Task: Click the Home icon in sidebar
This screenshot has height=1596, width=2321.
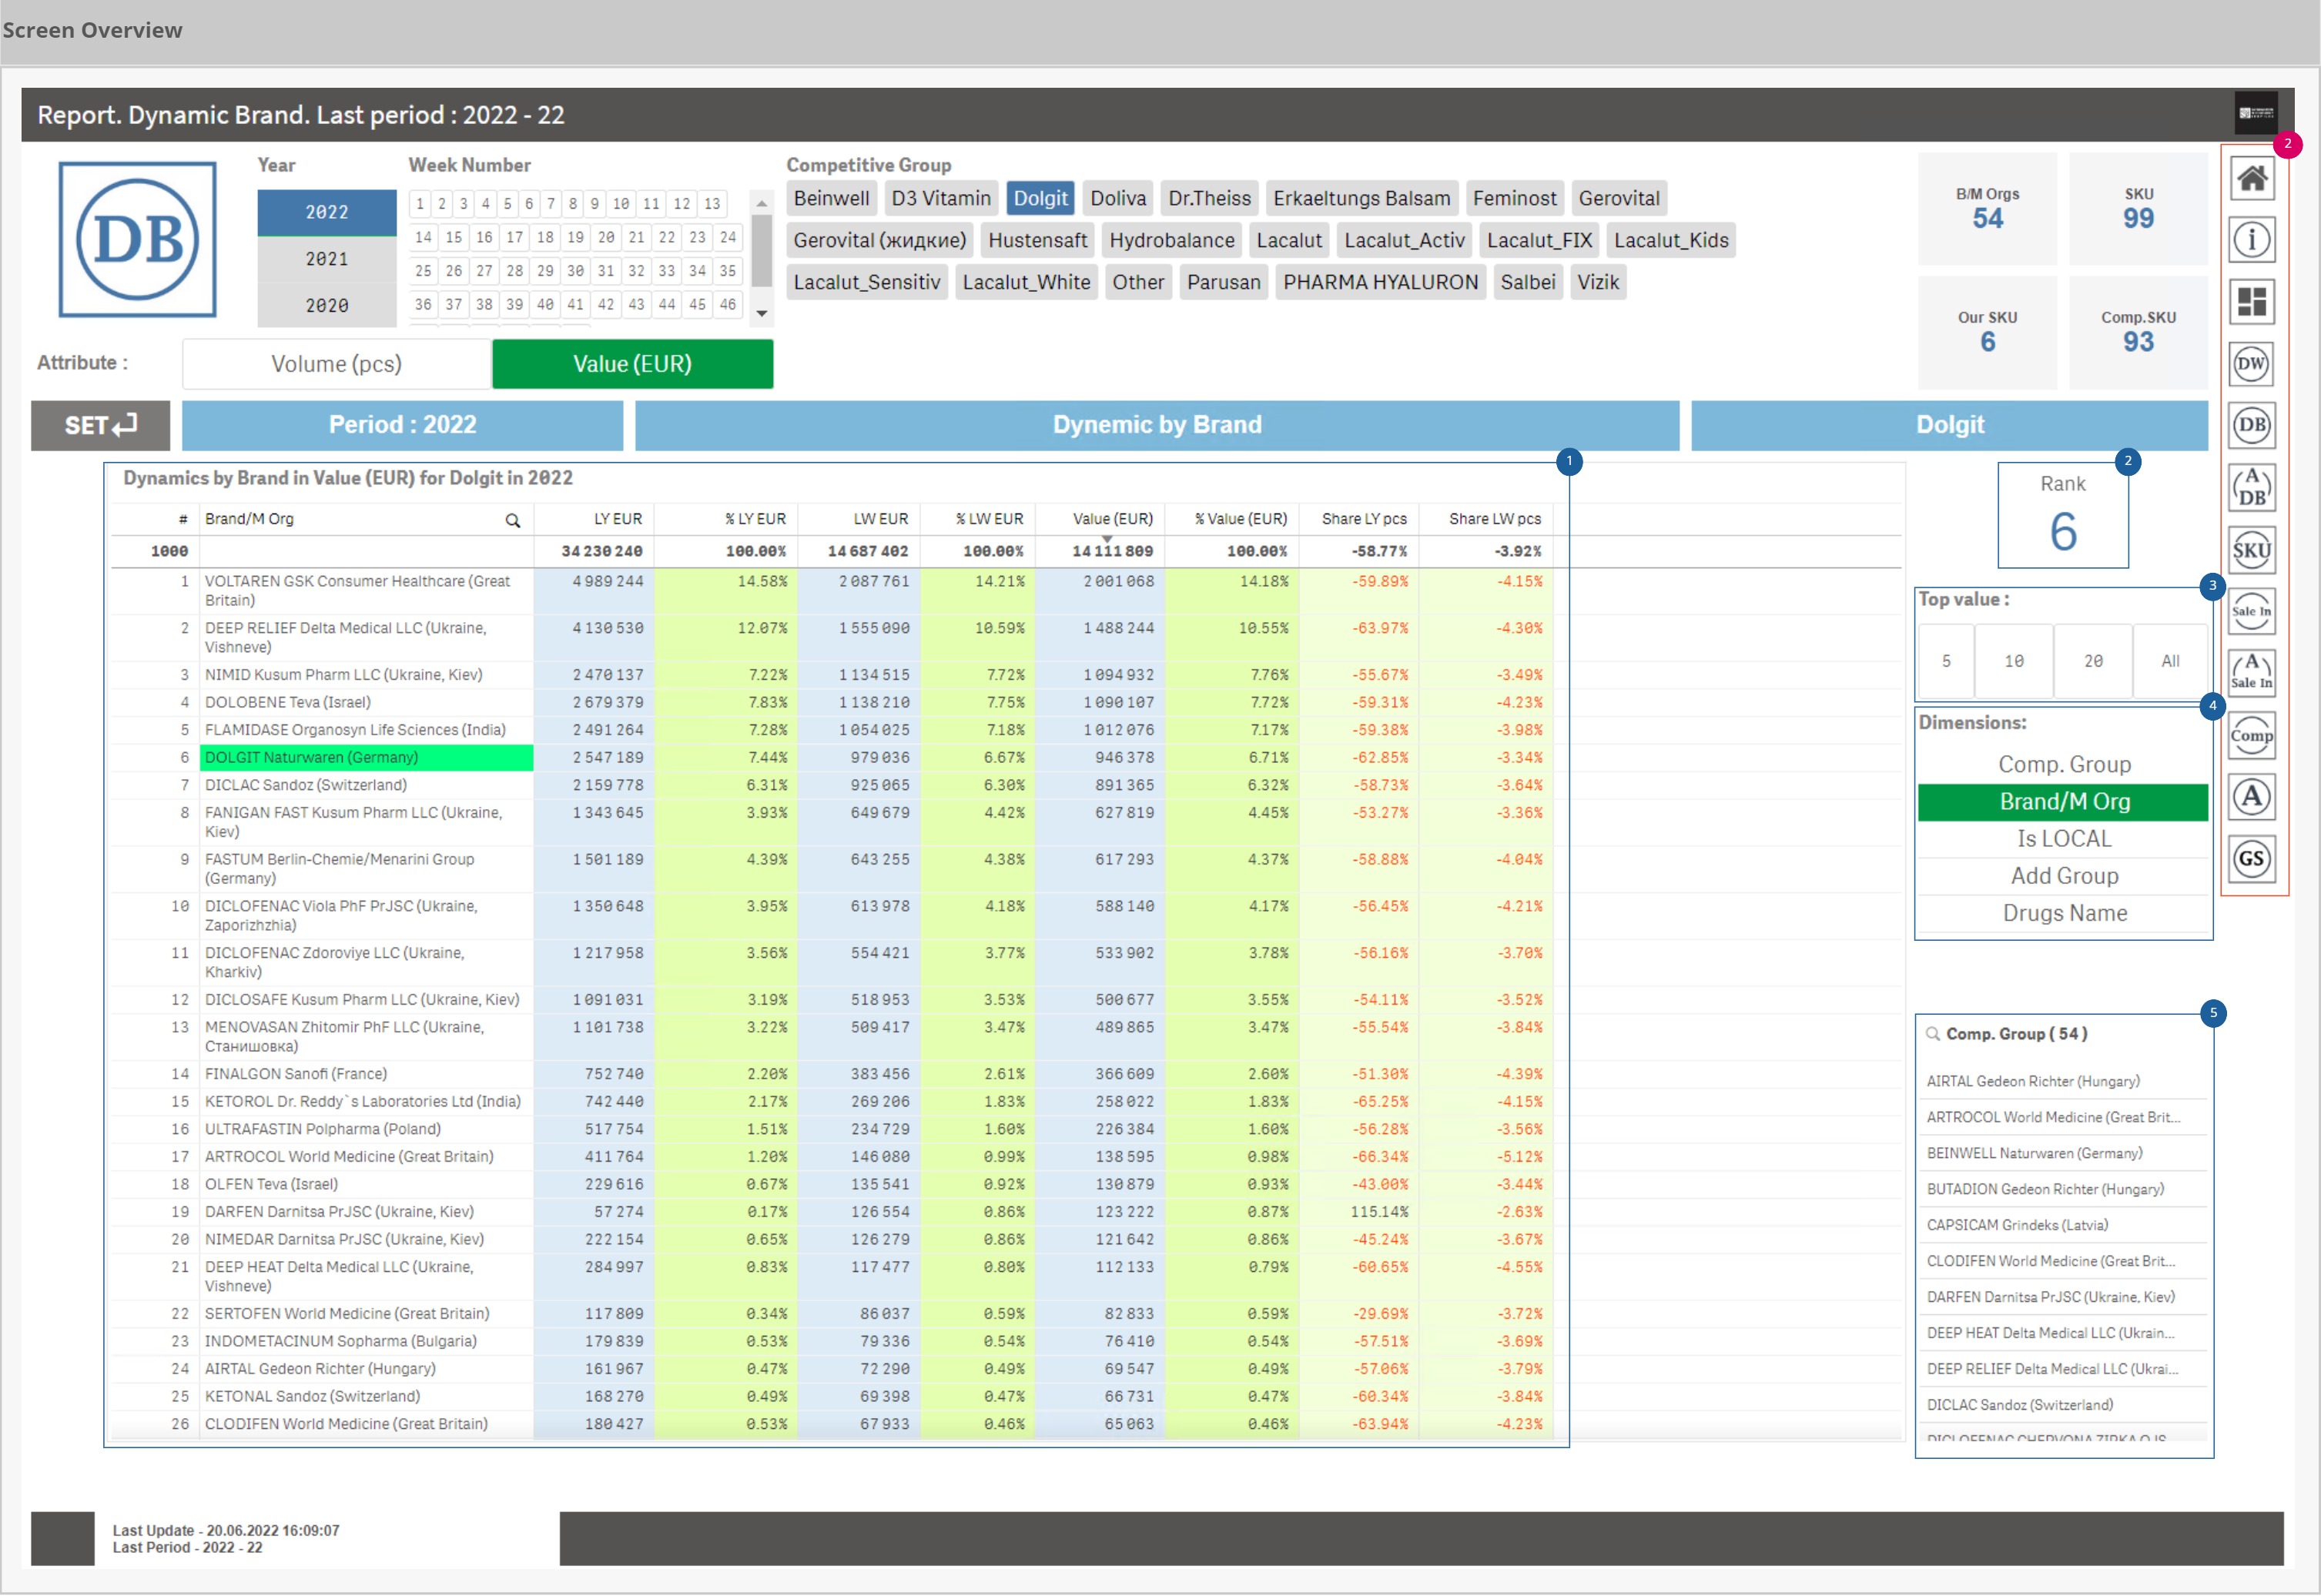Action: [2251, 179]
